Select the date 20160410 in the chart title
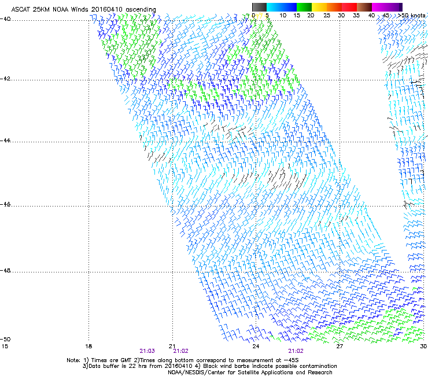 coord(107,9)
